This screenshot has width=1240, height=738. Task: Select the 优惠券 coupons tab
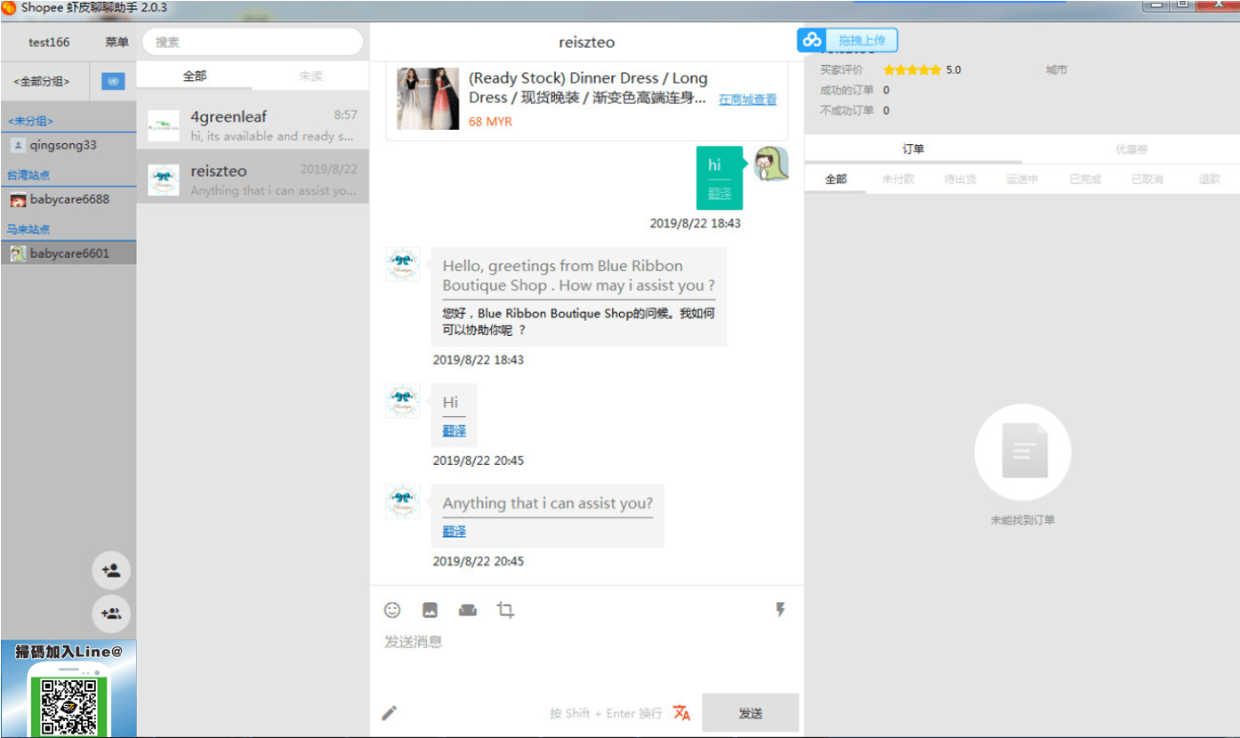[1131, 149]
